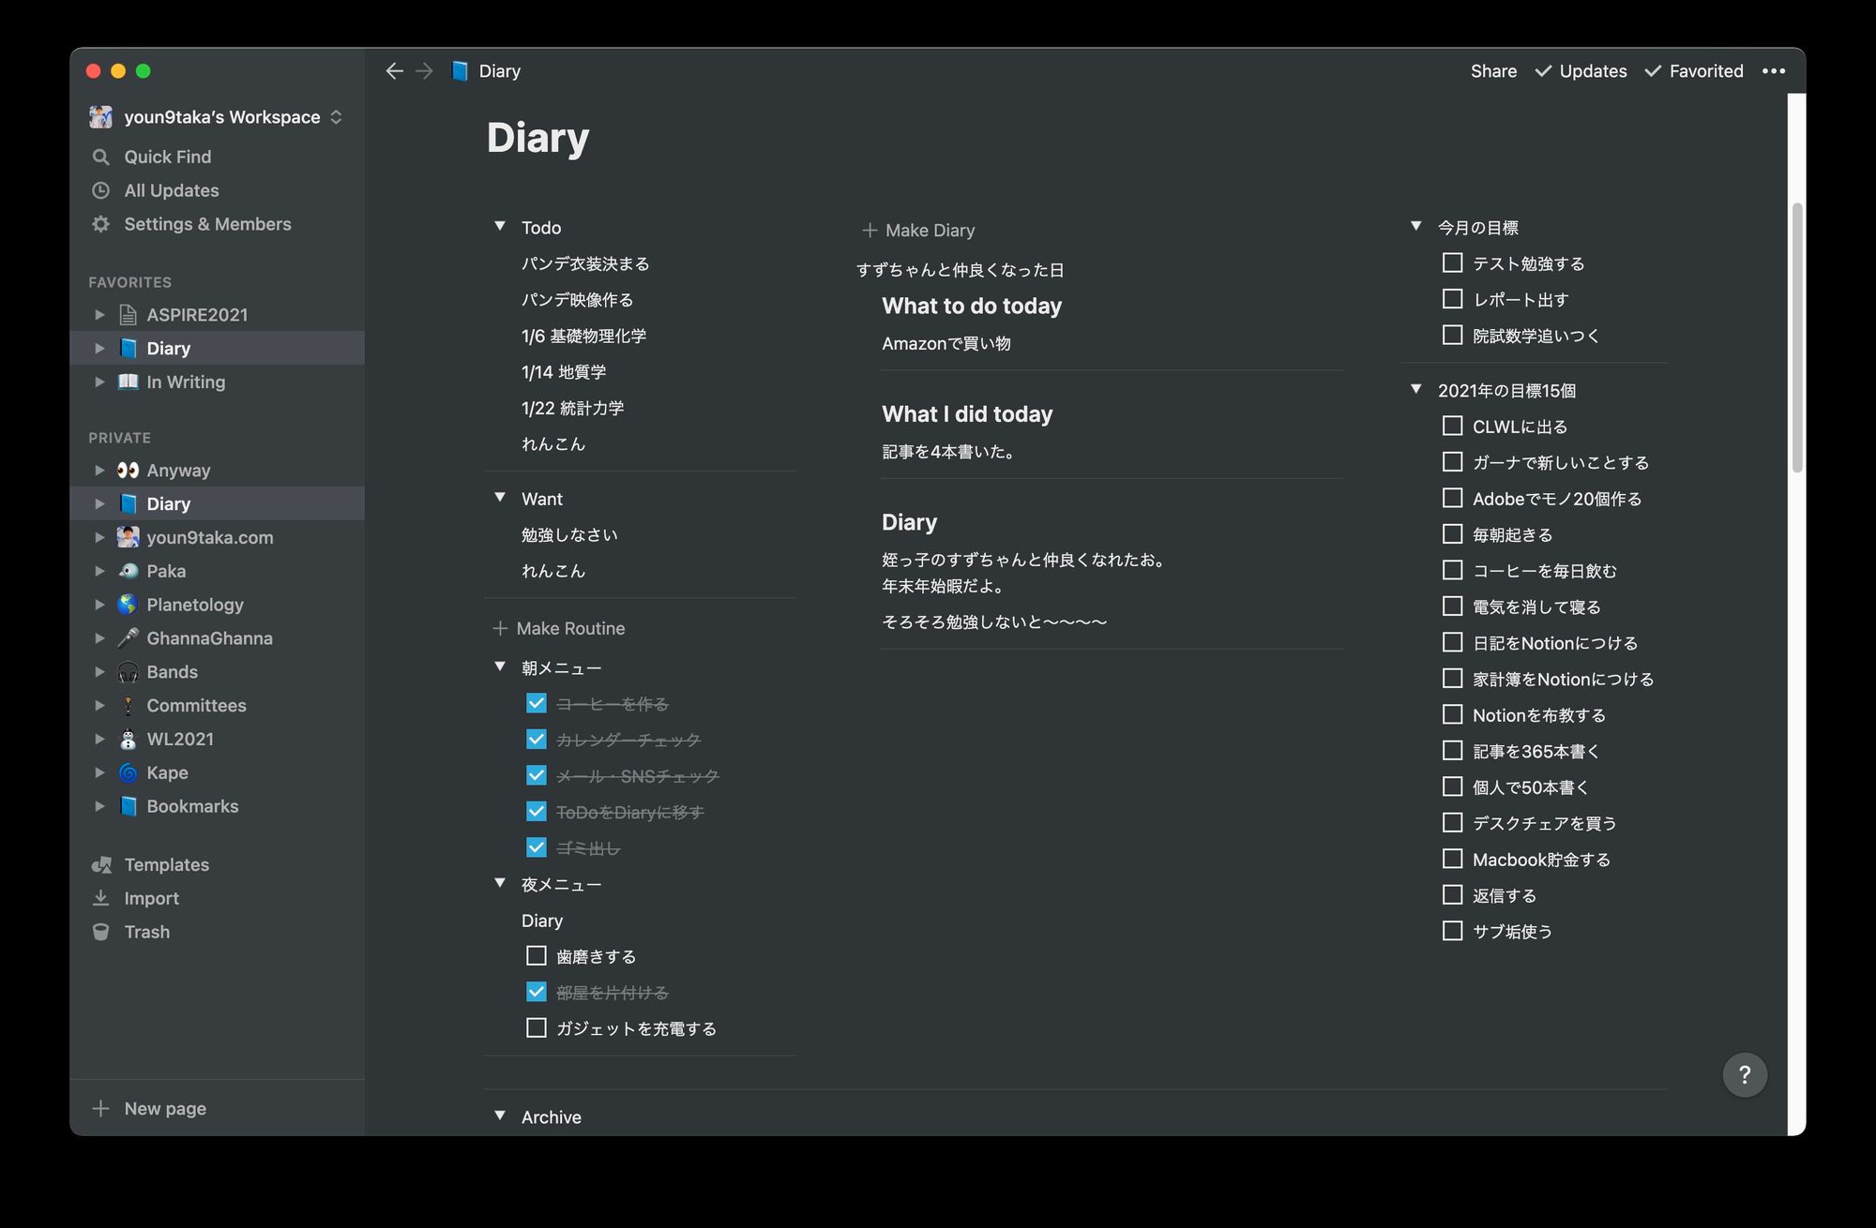The image size is (1876, 1228).
Task: Open Settings & Members gear icon
Action: (x=101, y=224)
